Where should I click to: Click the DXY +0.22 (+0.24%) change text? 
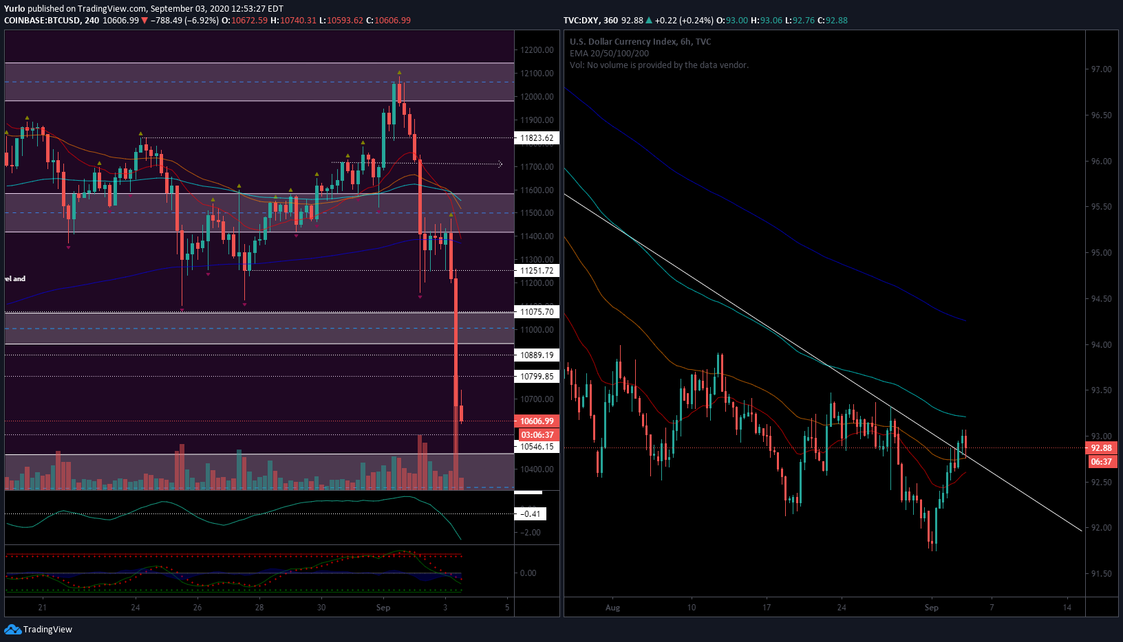[684, 20]
